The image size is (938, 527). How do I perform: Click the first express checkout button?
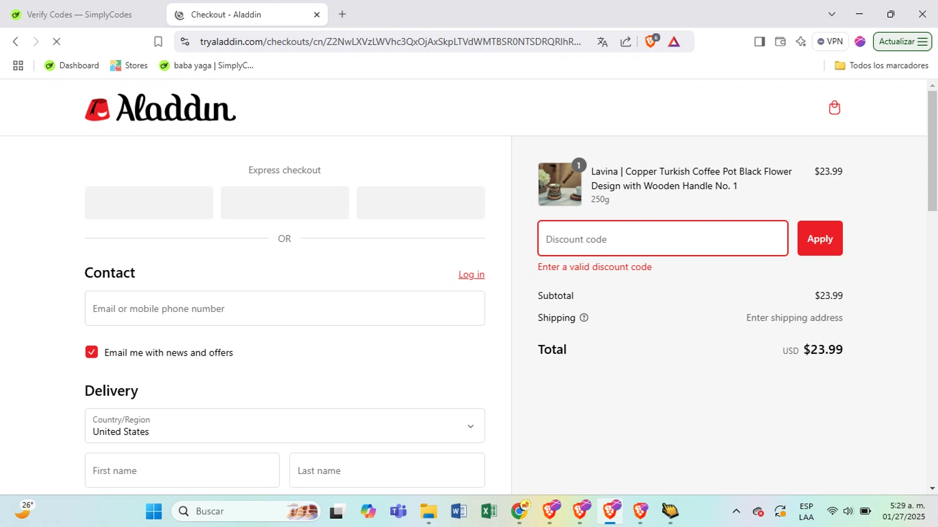(149, 203)
